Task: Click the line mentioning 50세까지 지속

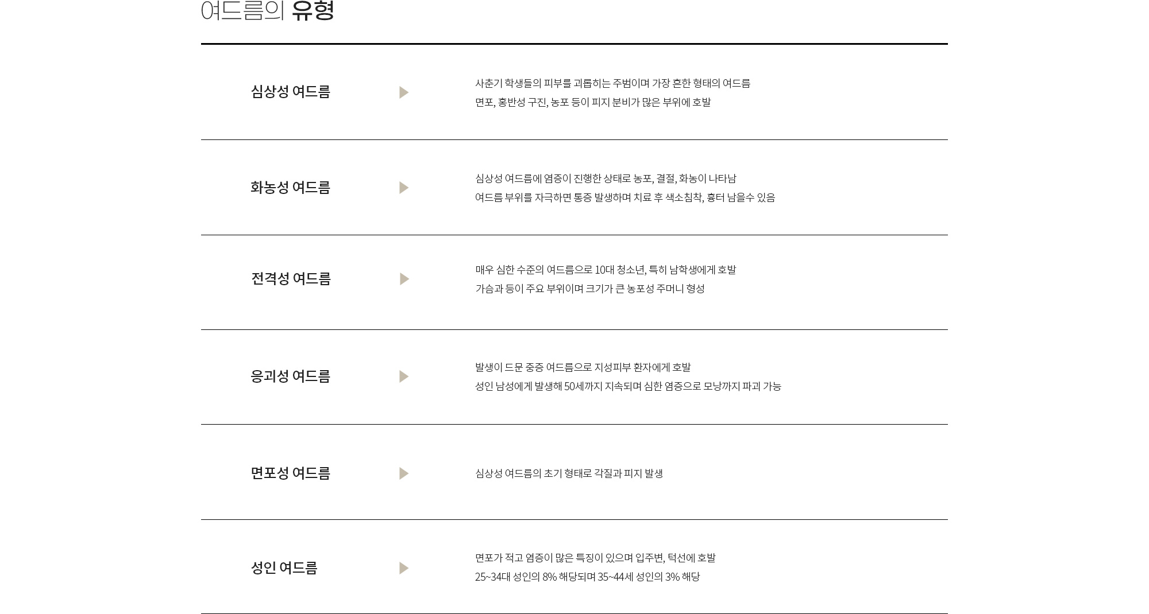Action: [628, 386]
